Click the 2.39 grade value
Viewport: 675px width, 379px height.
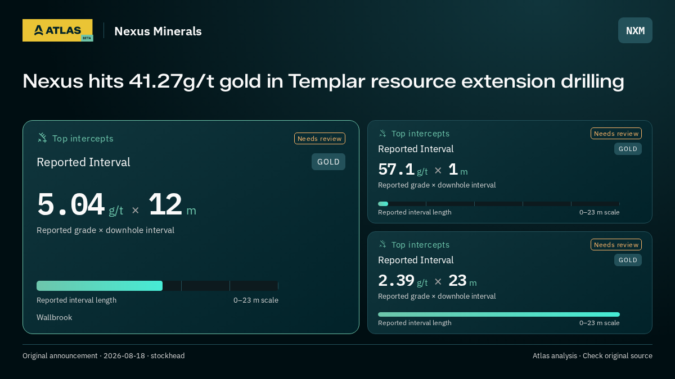click(x=396, y=280)
